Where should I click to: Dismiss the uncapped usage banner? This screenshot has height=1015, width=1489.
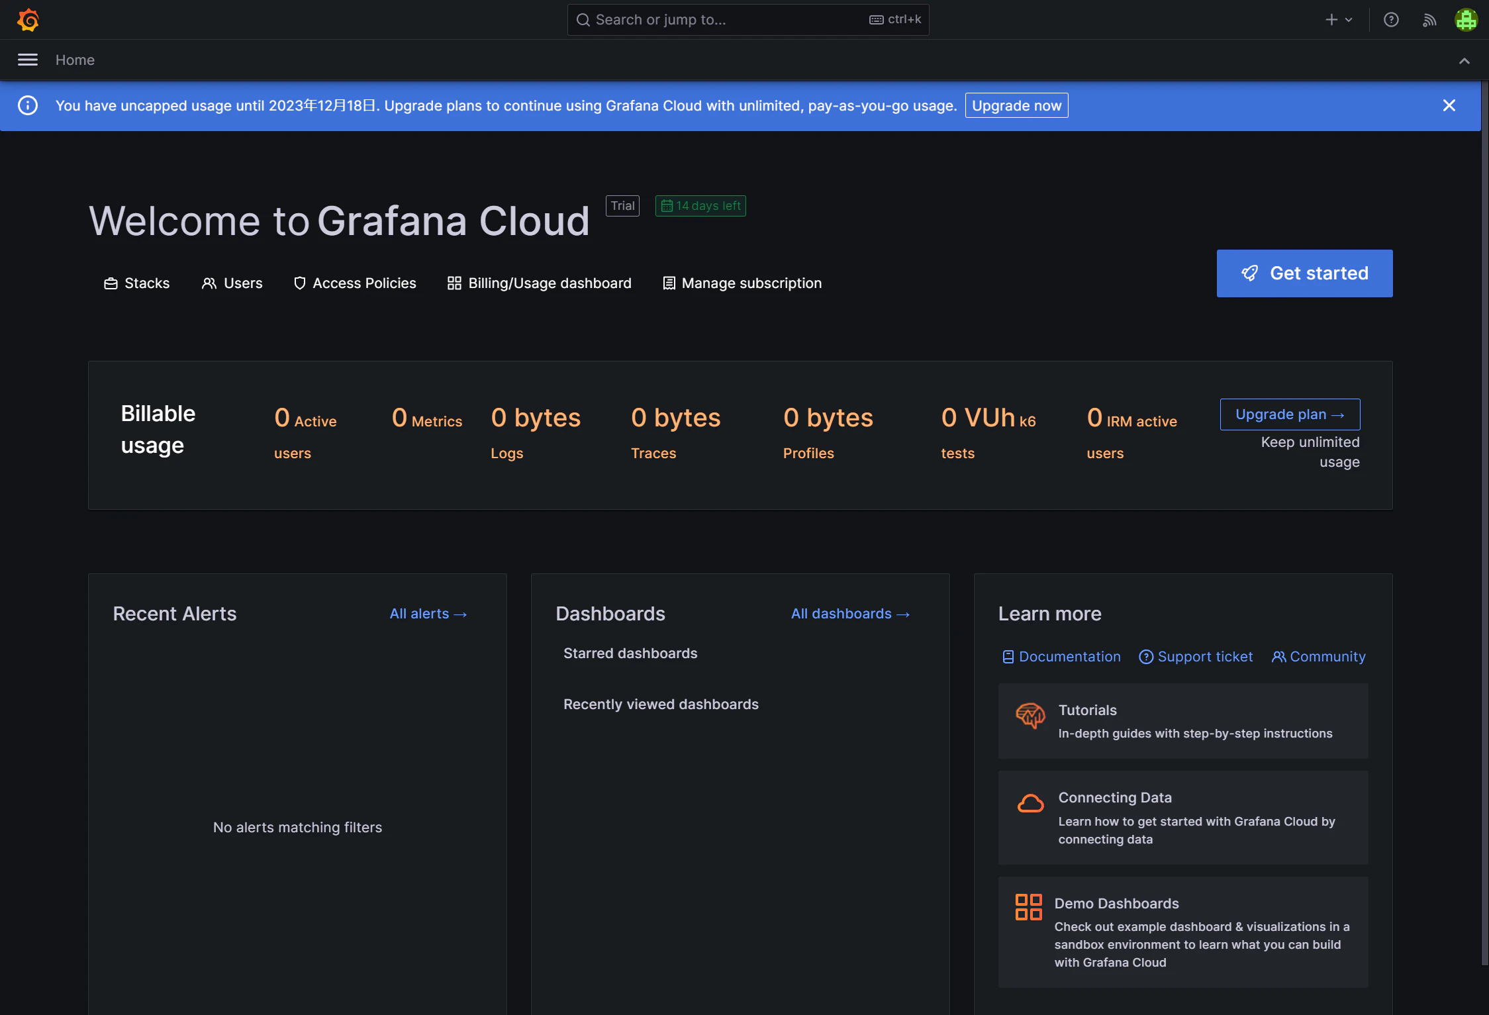1449,105
